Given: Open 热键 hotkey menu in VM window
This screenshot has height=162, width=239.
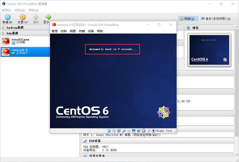Looking at the screenshot, I should (82, 31).
